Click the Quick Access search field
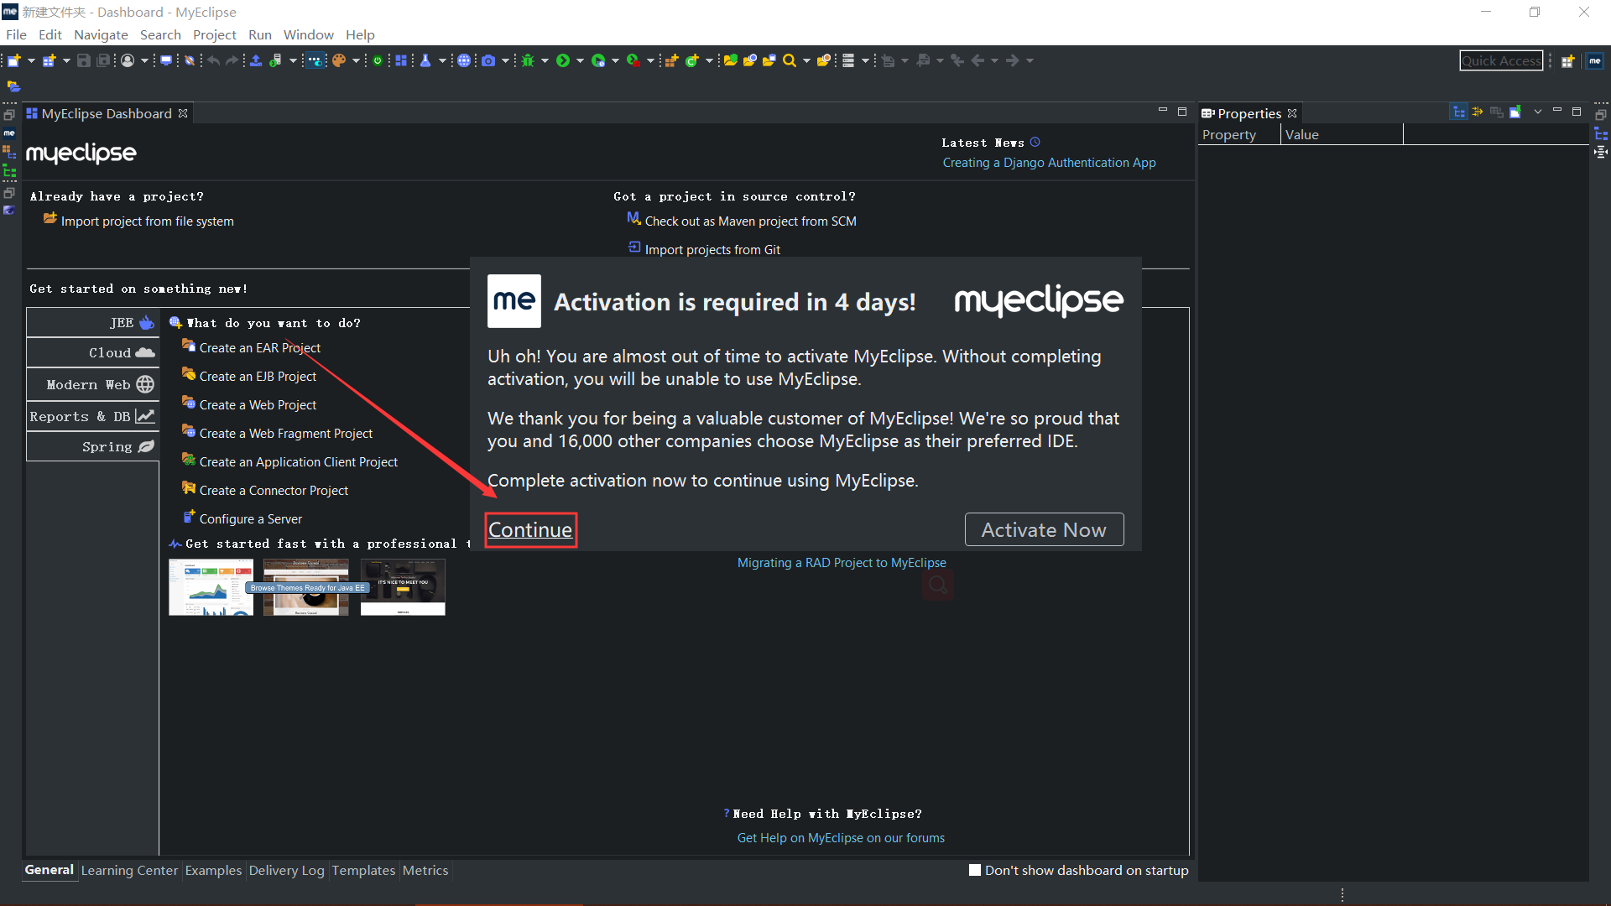Screen dimensions: 1611x906 pyautogui.click(x=1500, y=60)
